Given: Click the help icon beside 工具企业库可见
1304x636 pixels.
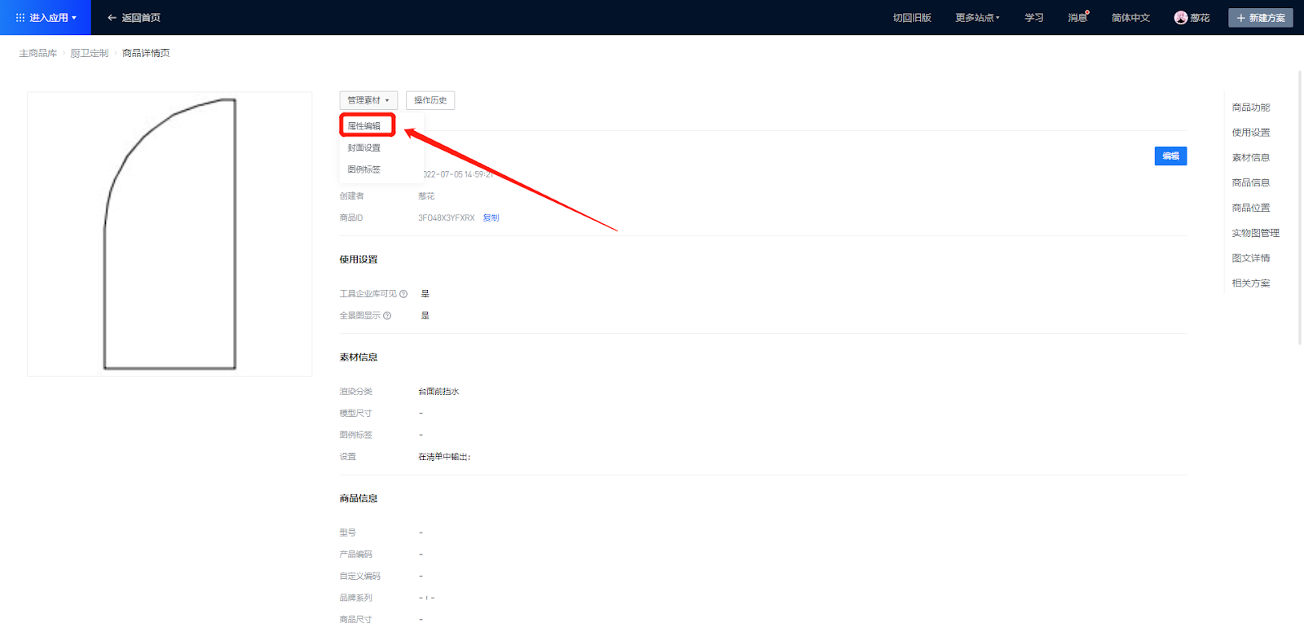Looking at the screenshot, I should 403,294.
